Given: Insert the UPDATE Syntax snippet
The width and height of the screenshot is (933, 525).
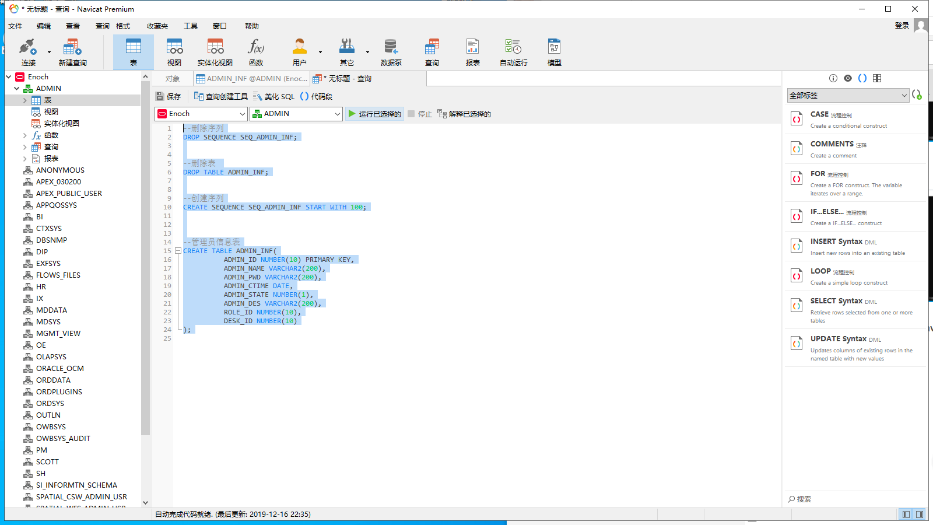Looking at the screenshot, I should [x=855, y=348].
